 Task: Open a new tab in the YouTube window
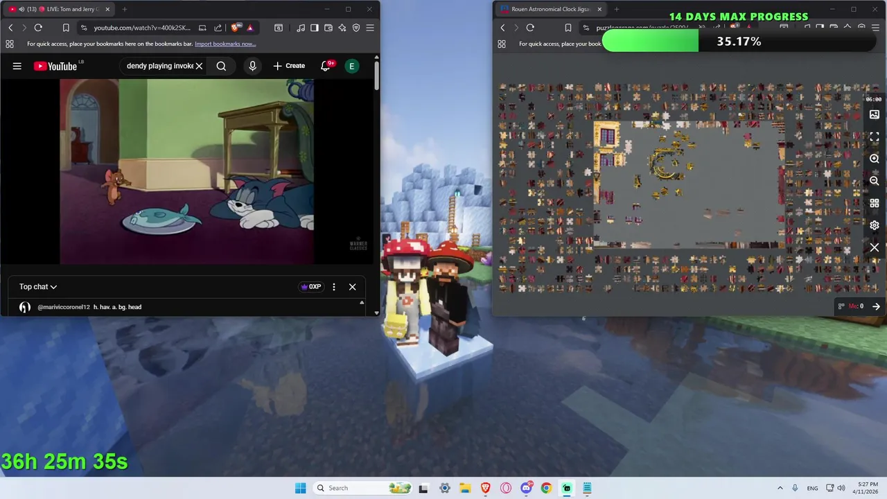125,9
